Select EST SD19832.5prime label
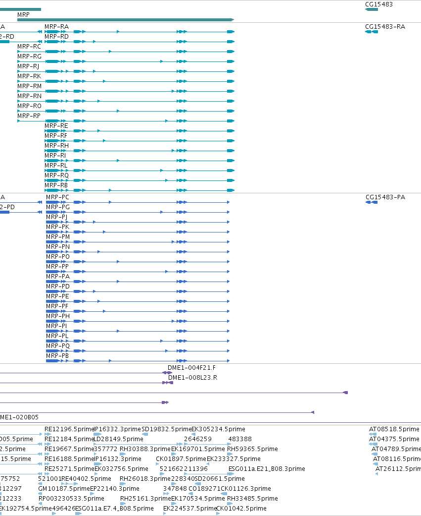Viewport: 421px width, 516px height. (x=167, y=429)
